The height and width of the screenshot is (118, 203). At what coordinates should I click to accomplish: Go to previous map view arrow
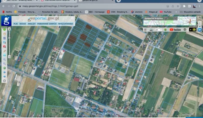(x=5, y=72)
